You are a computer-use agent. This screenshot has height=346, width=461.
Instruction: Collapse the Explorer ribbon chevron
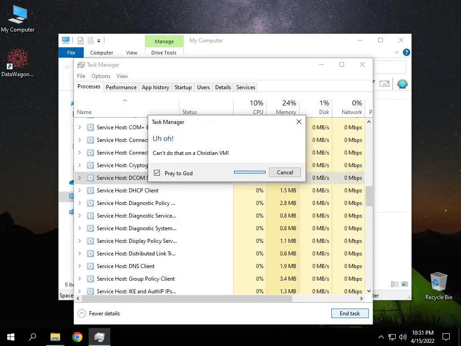click(397, 52)
